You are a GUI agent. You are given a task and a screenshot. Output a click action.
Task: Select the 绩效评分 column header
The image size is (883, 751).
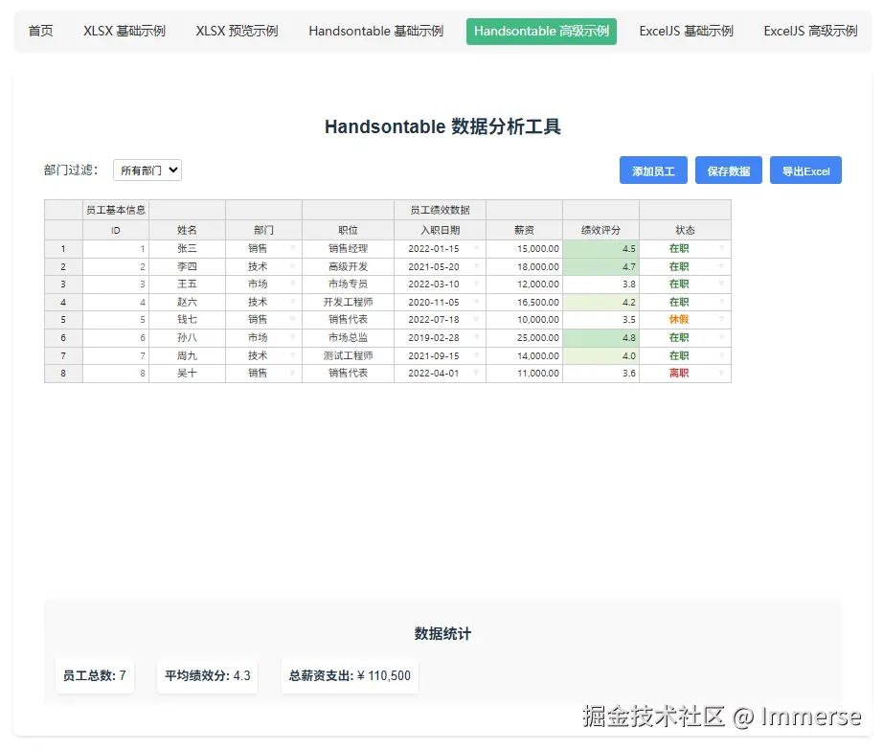[600, 230]
